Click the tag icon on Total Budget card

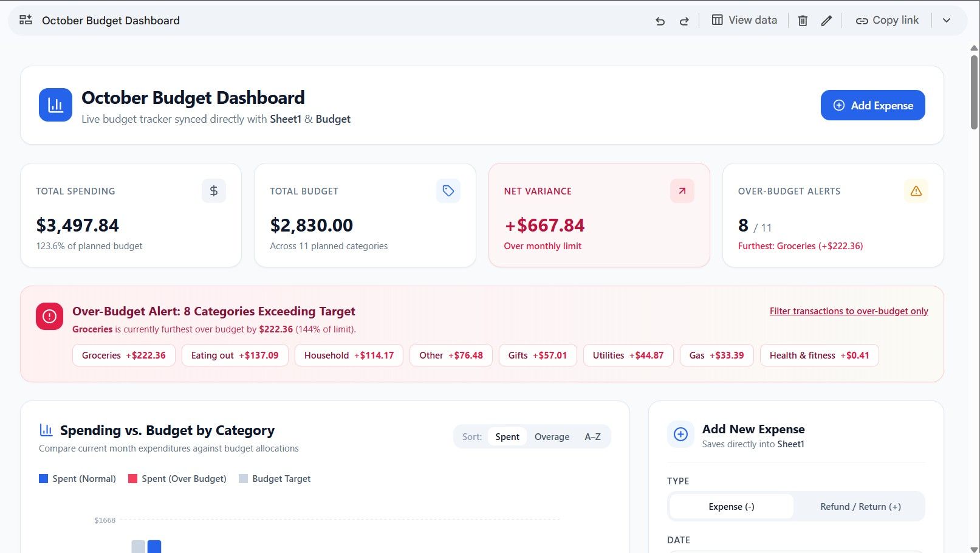pyautogui.click(x=448, y=191)
